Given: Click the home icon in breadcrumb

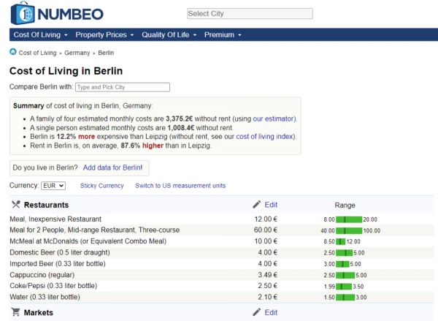Looking at the screenshot, I should 12,52.
